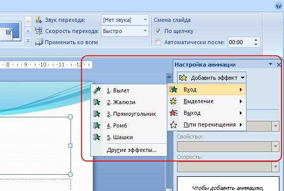284x191 pixels.
Task: Click the green star icon beside Вылет
Action: click(97, 90)
